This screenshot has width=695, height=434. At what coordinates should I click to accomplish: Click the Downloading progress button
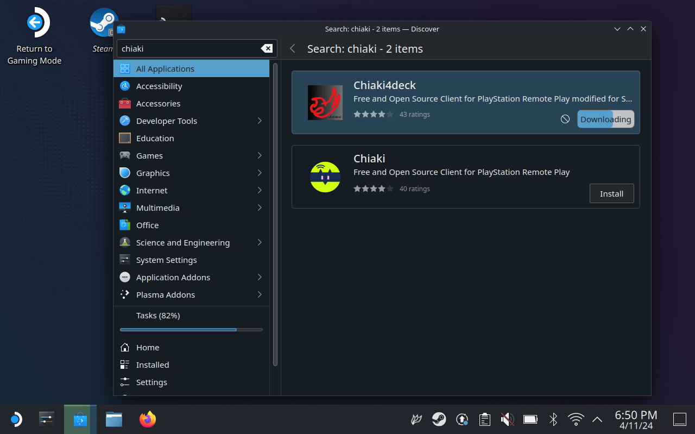[605, 119]
